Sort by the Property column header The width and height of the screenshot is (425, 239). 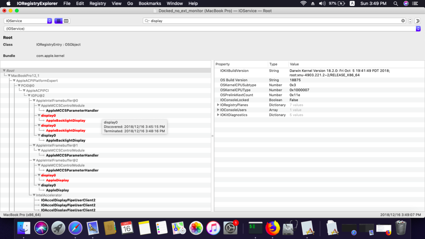click(x=241, y=64)
